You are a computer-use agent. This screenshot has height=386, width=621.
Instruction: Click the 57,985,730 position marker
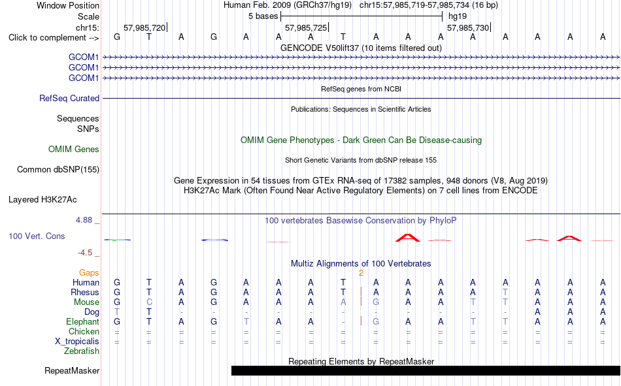468,27
